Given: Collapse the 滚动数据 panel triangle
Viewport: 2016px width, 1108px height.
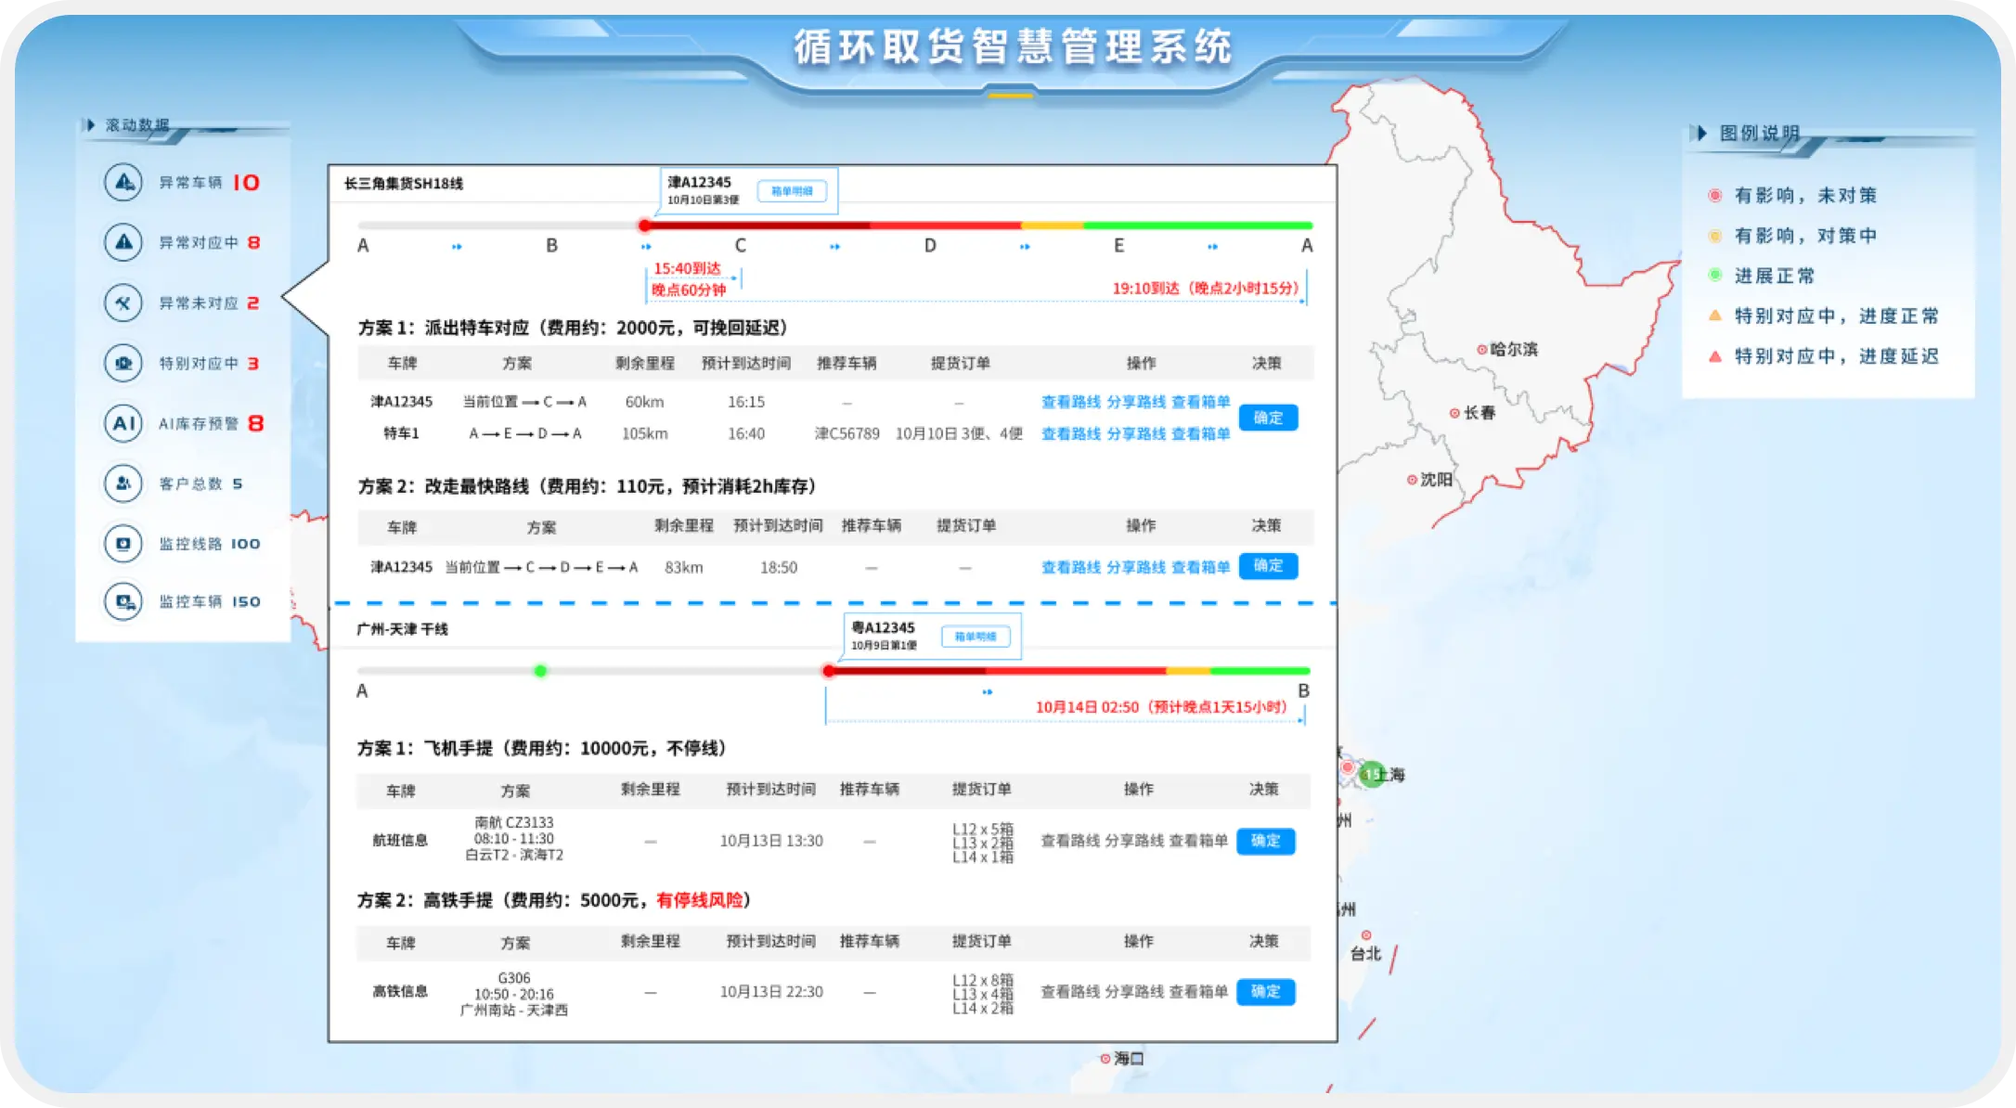Looking at the screenshot, I should (90, 124).
